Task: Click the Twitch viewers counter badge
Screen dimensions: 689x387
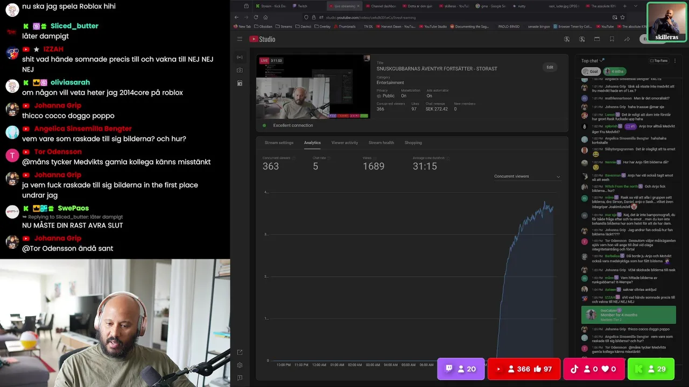Action: [x=461, y=369]
